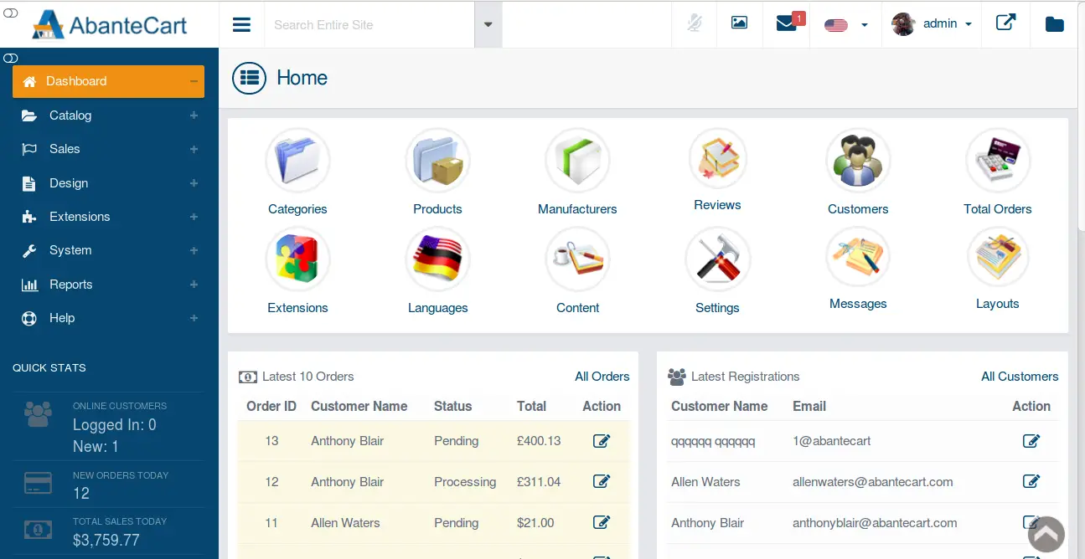The width and height of the screenshot is (1085, 559).
Task: Click the scroll-to-top arrow button
Action: click(x=1046, y=534)
